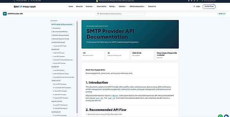The image size is (230, 117).
Task: Click the 'Have any Question?' link
Action: [210, 1]
